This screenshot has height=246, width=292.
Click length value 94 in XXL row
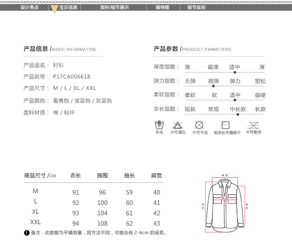pyautogui.click(x=76, y=223)
